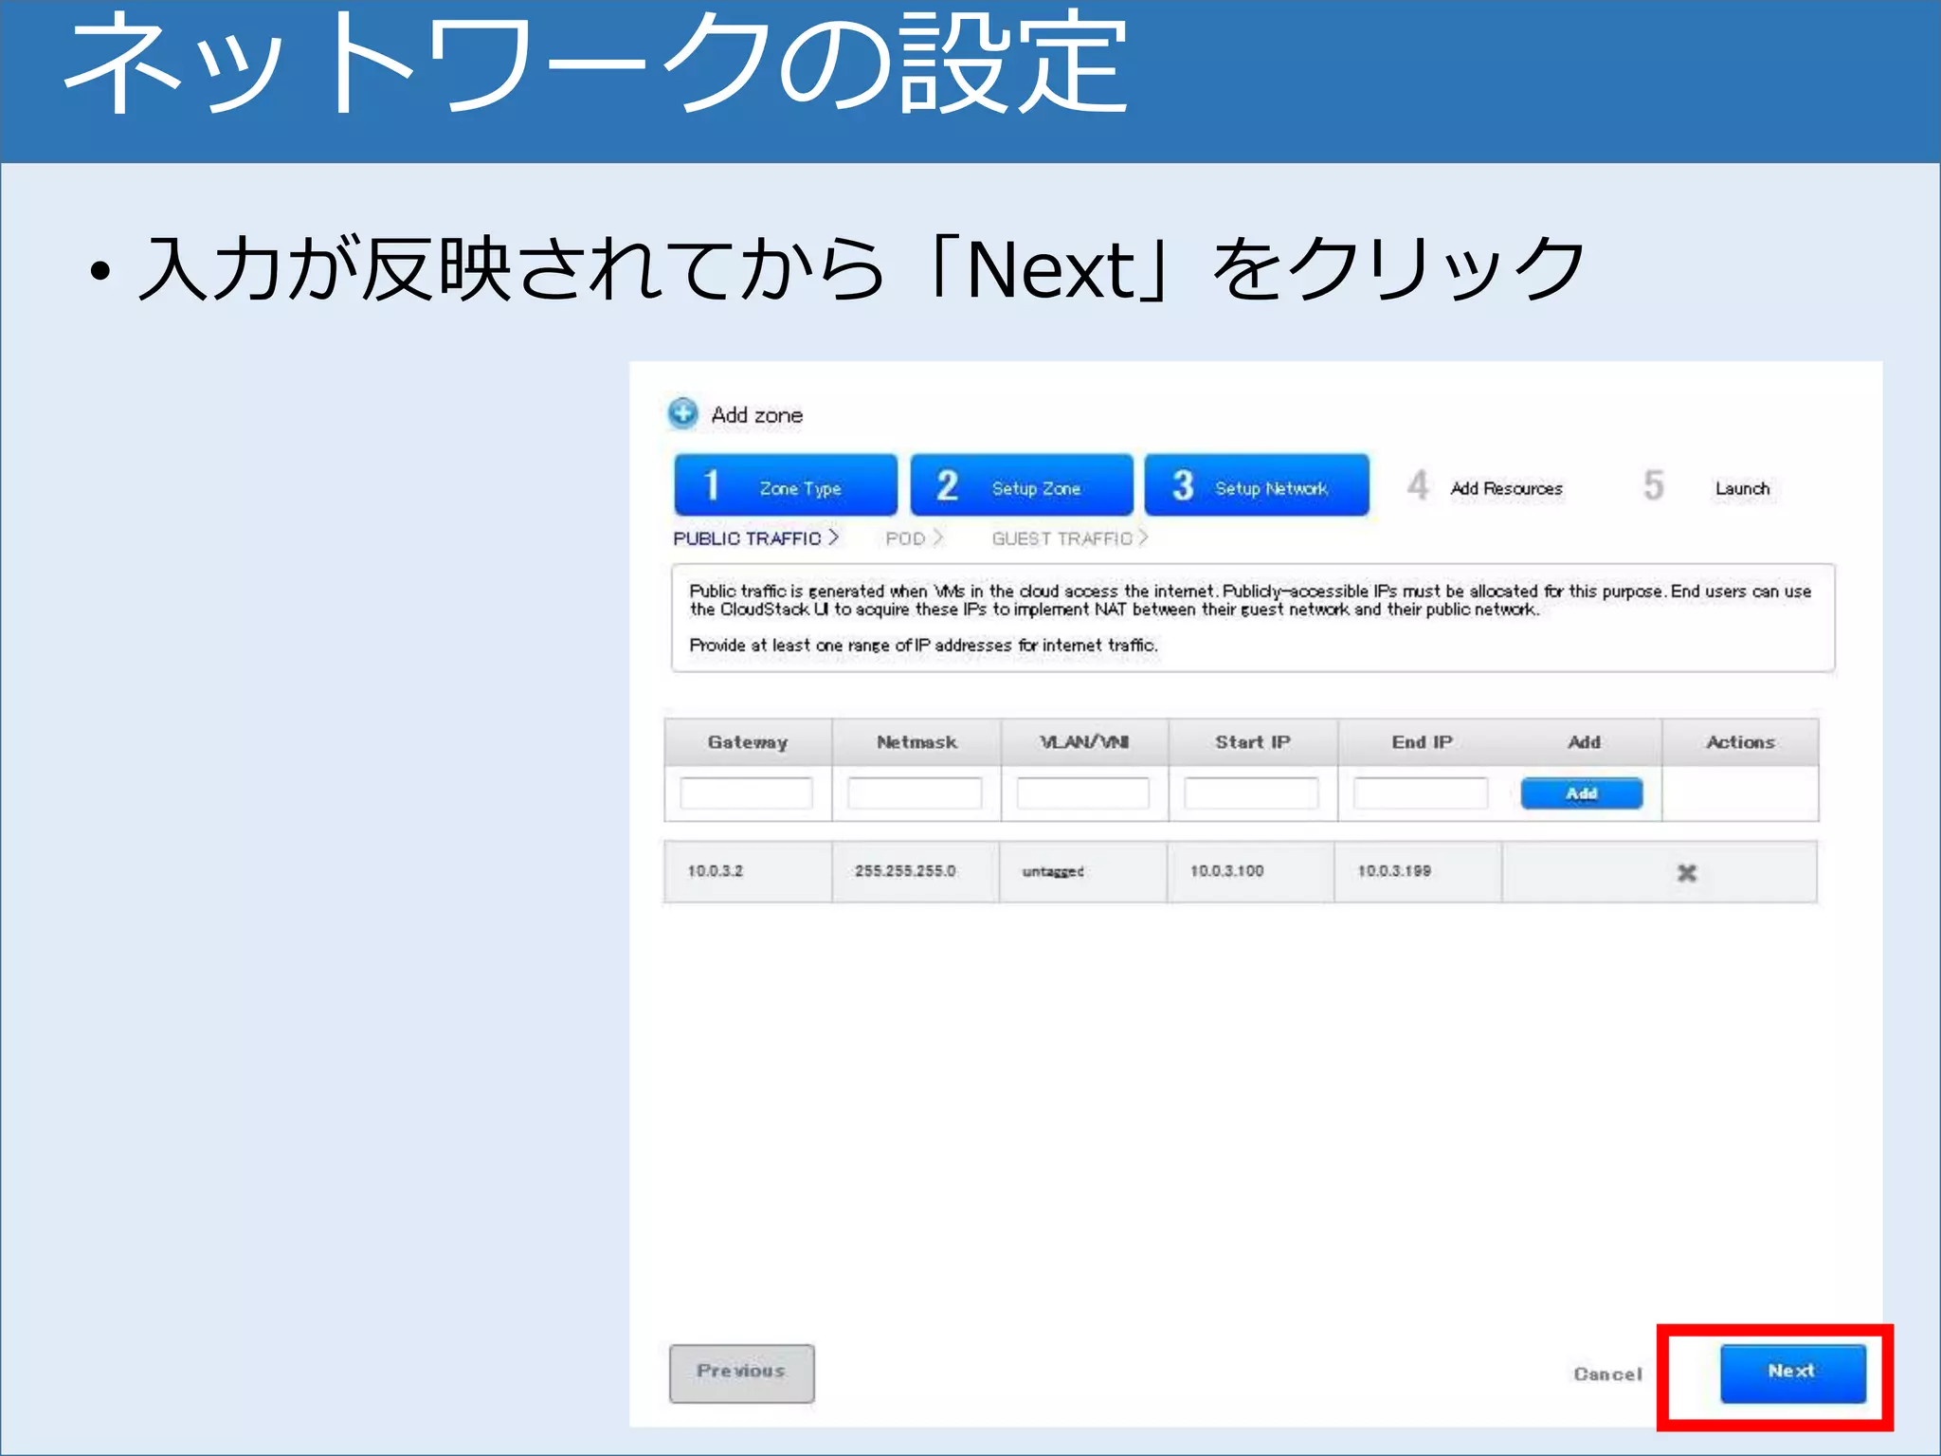Click the Gateway column header
The width and height of the screenshot is (1941, 1456).
pos(748,742)
